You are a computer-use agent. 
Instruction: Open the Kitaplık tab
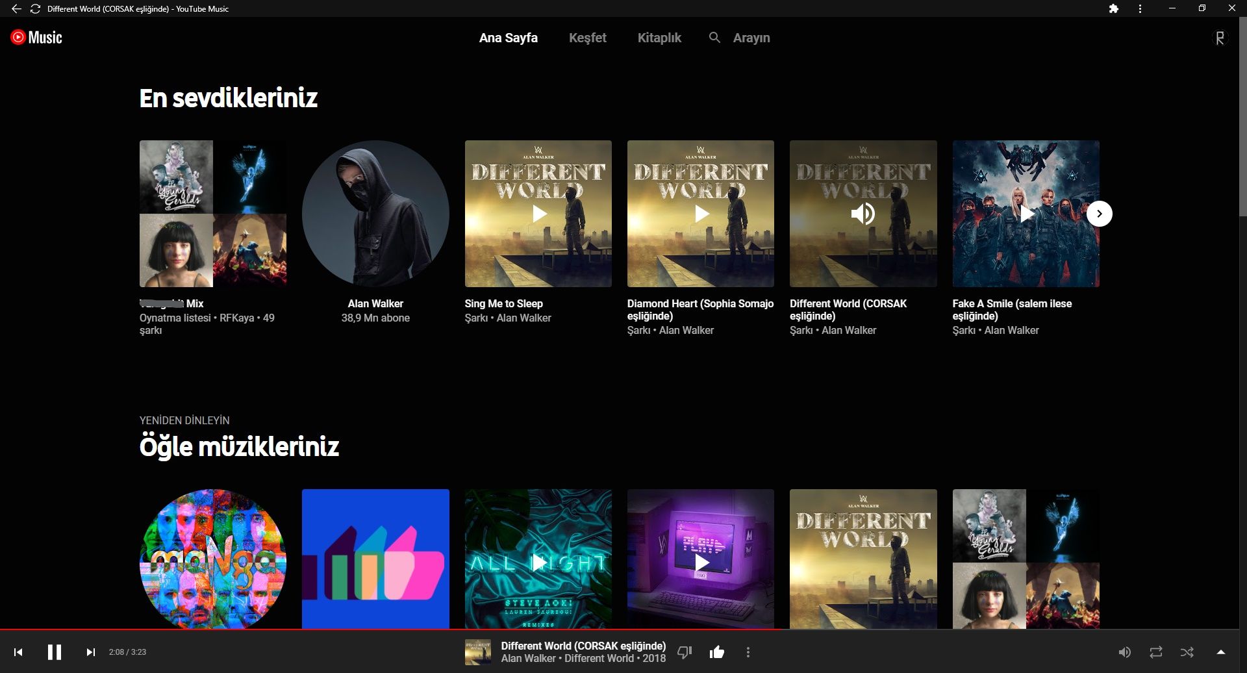(x=659, y=38)
